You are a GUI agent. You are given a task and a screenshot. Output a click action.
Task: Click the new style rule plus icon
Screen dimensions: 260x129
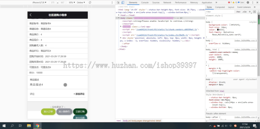250,12
